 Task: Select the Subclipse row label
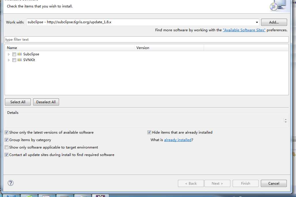[x=31, y=54]
